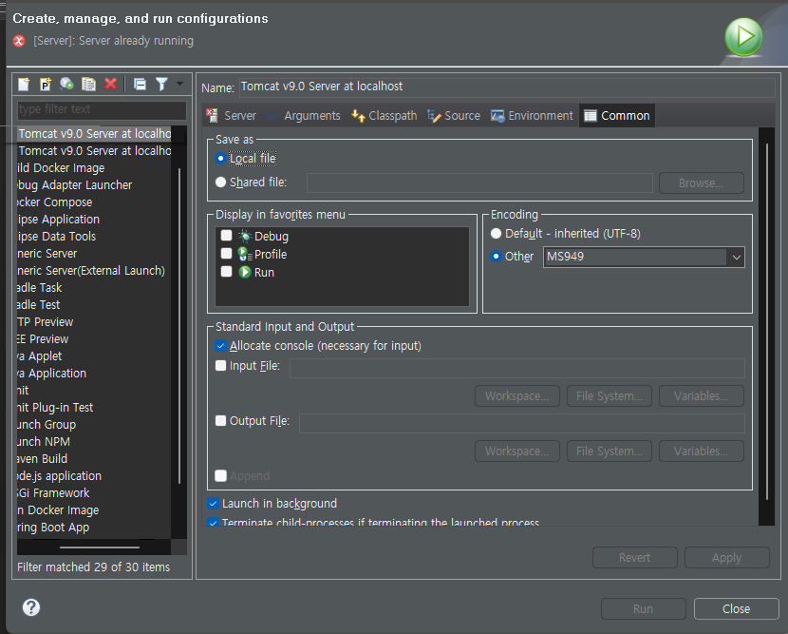Click the Apply button
The width and height of the screenshot is (788, 634).
[x=726, y=558]
